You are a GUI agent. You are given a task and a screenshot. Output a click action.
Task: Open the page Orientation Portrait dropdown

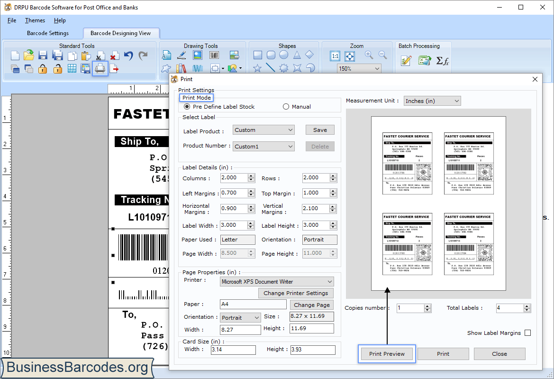tap(241, 317)
